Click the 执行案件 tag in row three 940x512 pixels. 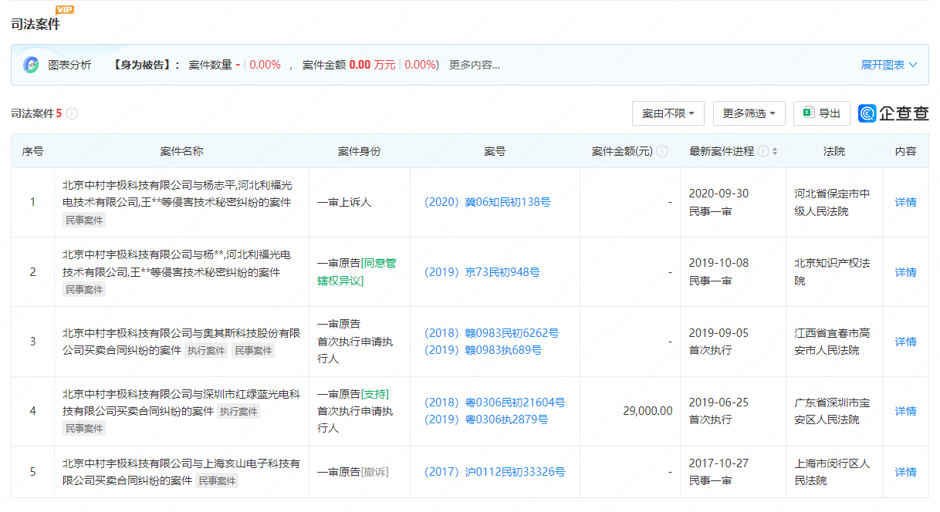[207, 351]
